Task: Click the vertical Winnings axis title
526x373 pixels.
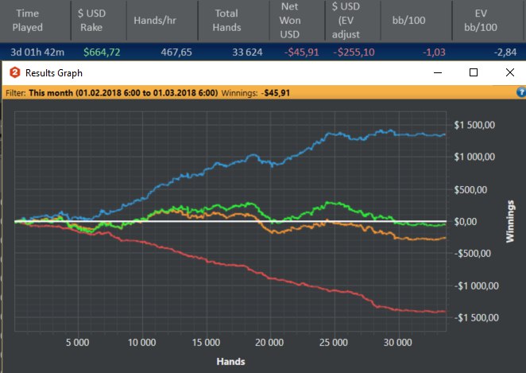Action: pyautogui.click(x=510, y=221)
